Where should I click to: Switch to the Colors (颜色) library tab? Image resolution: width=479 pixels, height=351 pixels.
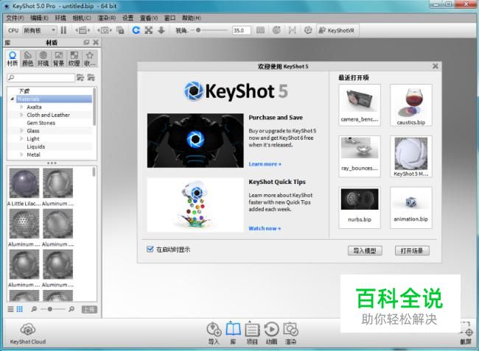pos(28,59)
